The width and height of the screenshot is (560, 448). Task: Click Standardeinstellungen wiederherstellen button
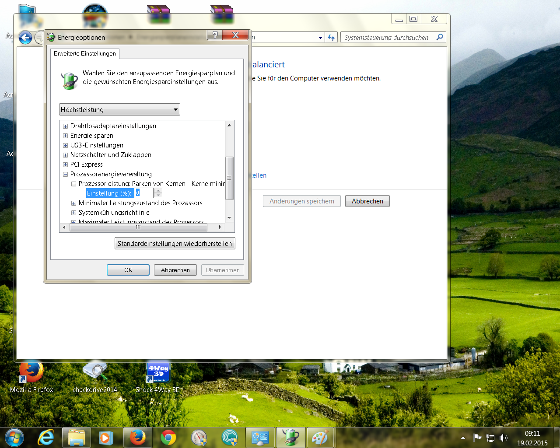click(x=175, y=243)
